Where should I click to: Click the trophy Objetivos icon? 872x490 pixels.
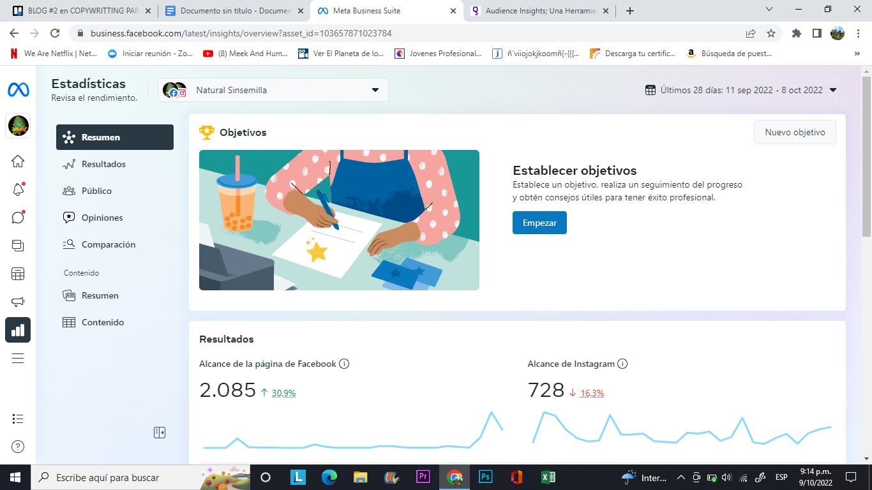207,132
